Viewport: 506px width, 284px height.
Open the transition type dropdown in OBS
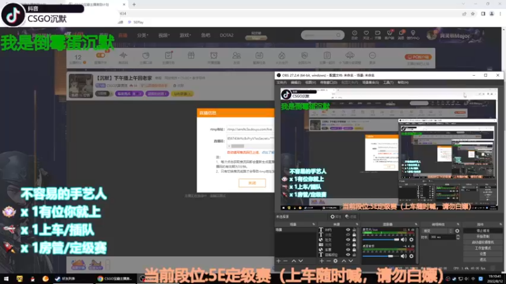tap(438, 231)
